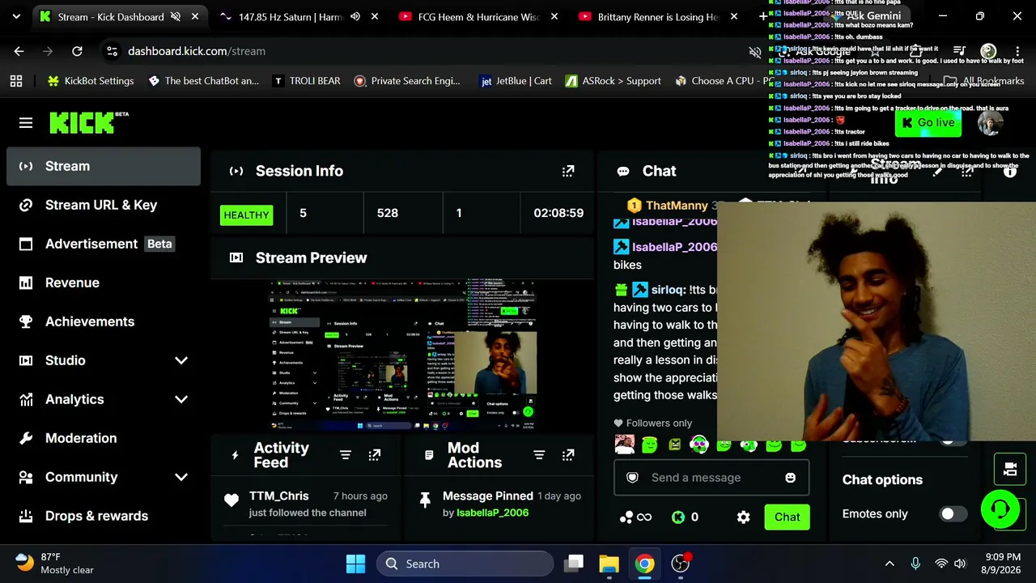This screenshot has height=583, width=1036.
Task: Open The best ChatBot bookmark
Action: click(204, 81)
